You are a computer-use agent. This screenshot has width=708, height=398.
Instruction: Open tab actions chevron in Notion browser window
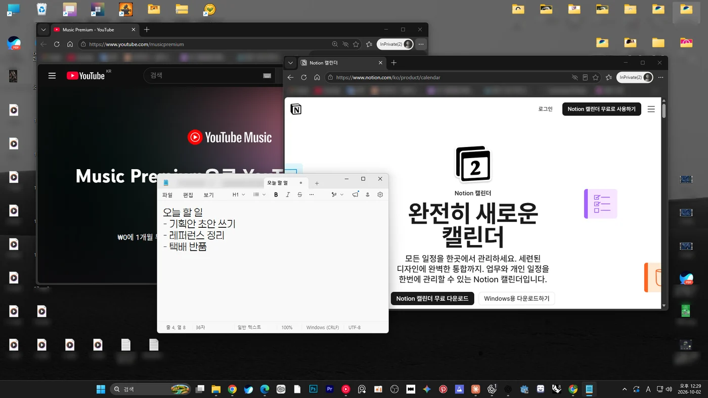(290, 63)
